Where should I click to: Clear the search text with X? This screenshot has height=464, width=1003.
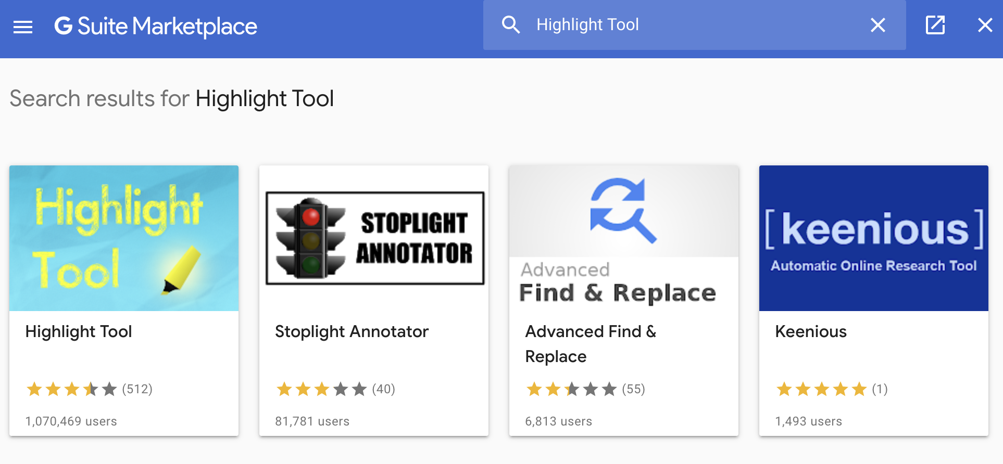(878, 25)
